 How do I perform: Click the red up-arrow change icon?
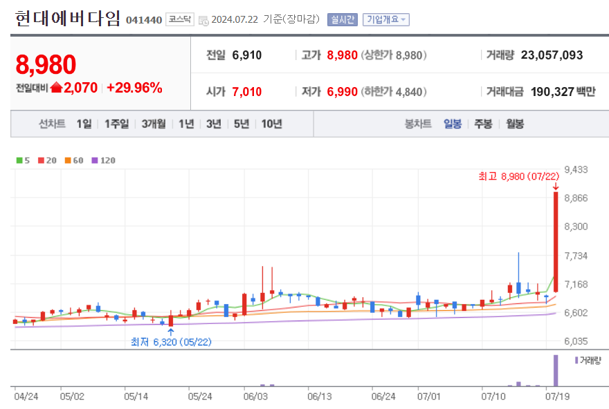[56, 88]
